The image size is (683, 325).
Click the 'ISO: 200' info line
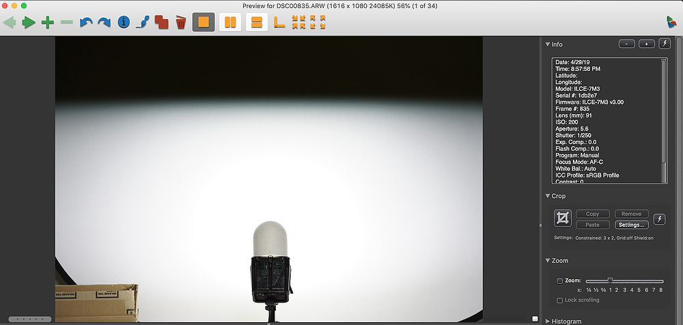click(567, 122)
